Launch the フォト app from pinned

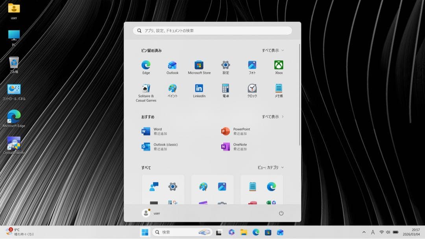tap(252, 67)
